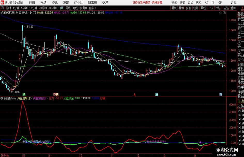Click the 通达信 red logo icon
The width and height of the screenshot is (244, 157).
click(2, 3)
